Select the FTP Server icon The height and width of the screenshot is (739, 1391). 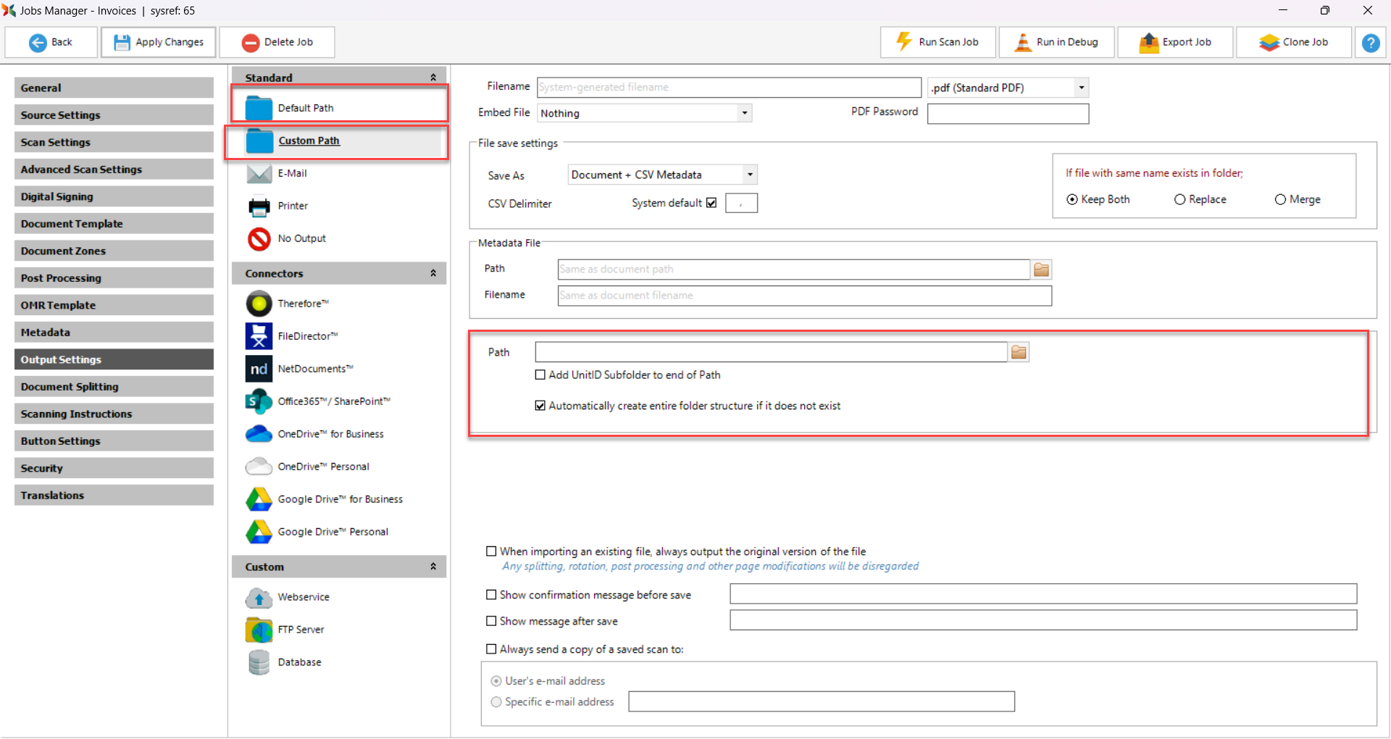[259, 630]
